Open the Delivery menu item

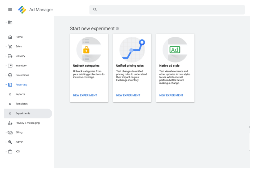(x=20, y=56)
